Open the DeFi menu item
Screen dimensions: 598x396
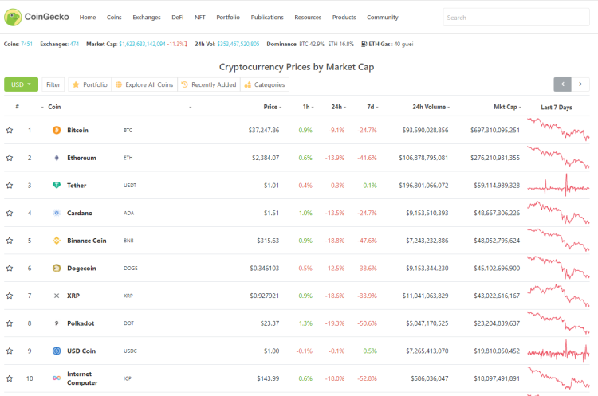tap(177, 18)
